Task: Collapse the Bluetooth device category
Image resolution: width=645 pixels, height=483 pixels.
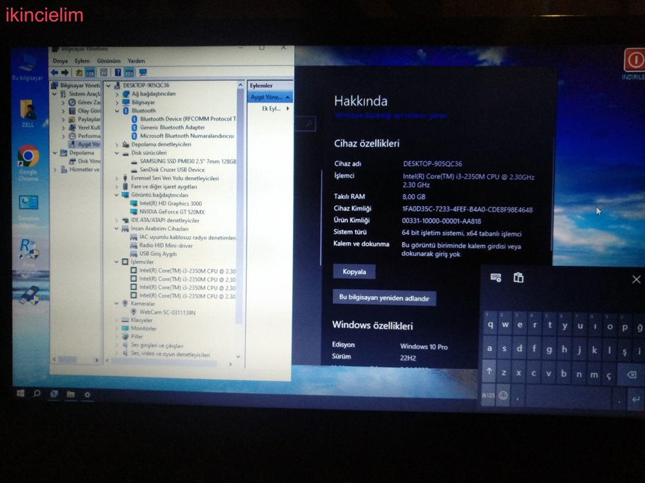Action: (117, 111)
